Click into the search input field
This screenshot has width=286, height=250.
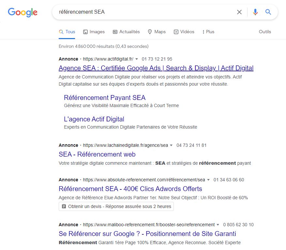coord(143,12)
